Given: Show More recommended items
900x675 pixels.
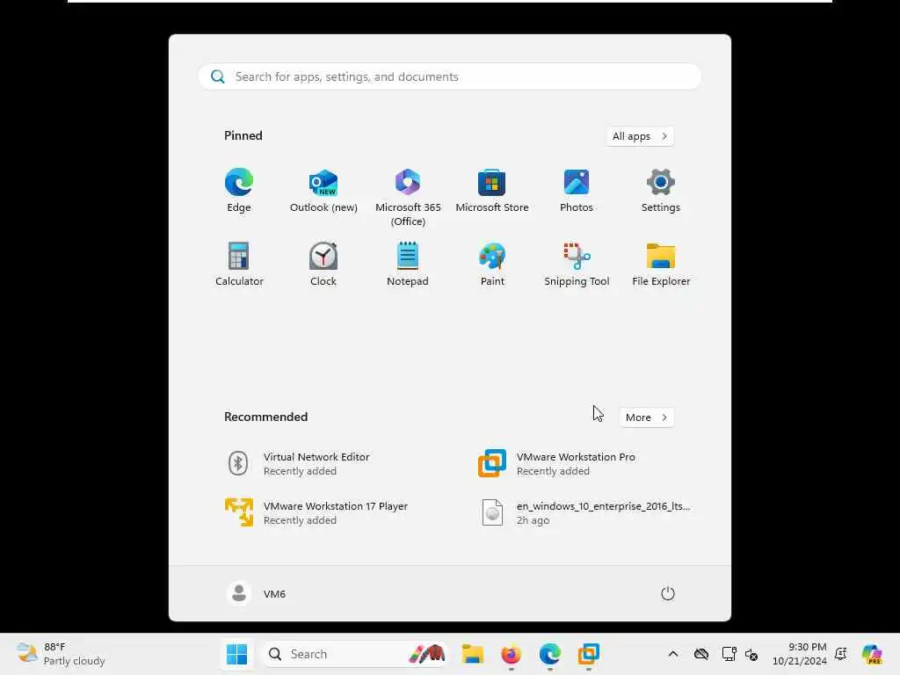Looking at the screenshot, I should click(x=646, y=417).
